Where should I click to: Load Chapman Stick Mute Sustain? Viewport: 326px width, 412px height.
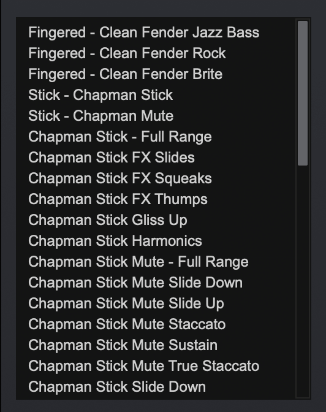pyautogui.click(x=123, y=345)
